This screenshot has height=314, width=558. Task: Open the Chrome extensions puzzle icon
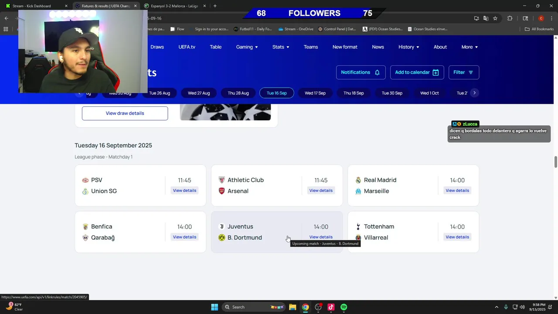coord(510,18)
